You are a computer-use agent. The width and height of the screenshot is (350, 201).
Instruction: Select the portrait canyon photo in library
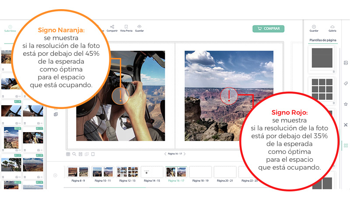[11, 138]
